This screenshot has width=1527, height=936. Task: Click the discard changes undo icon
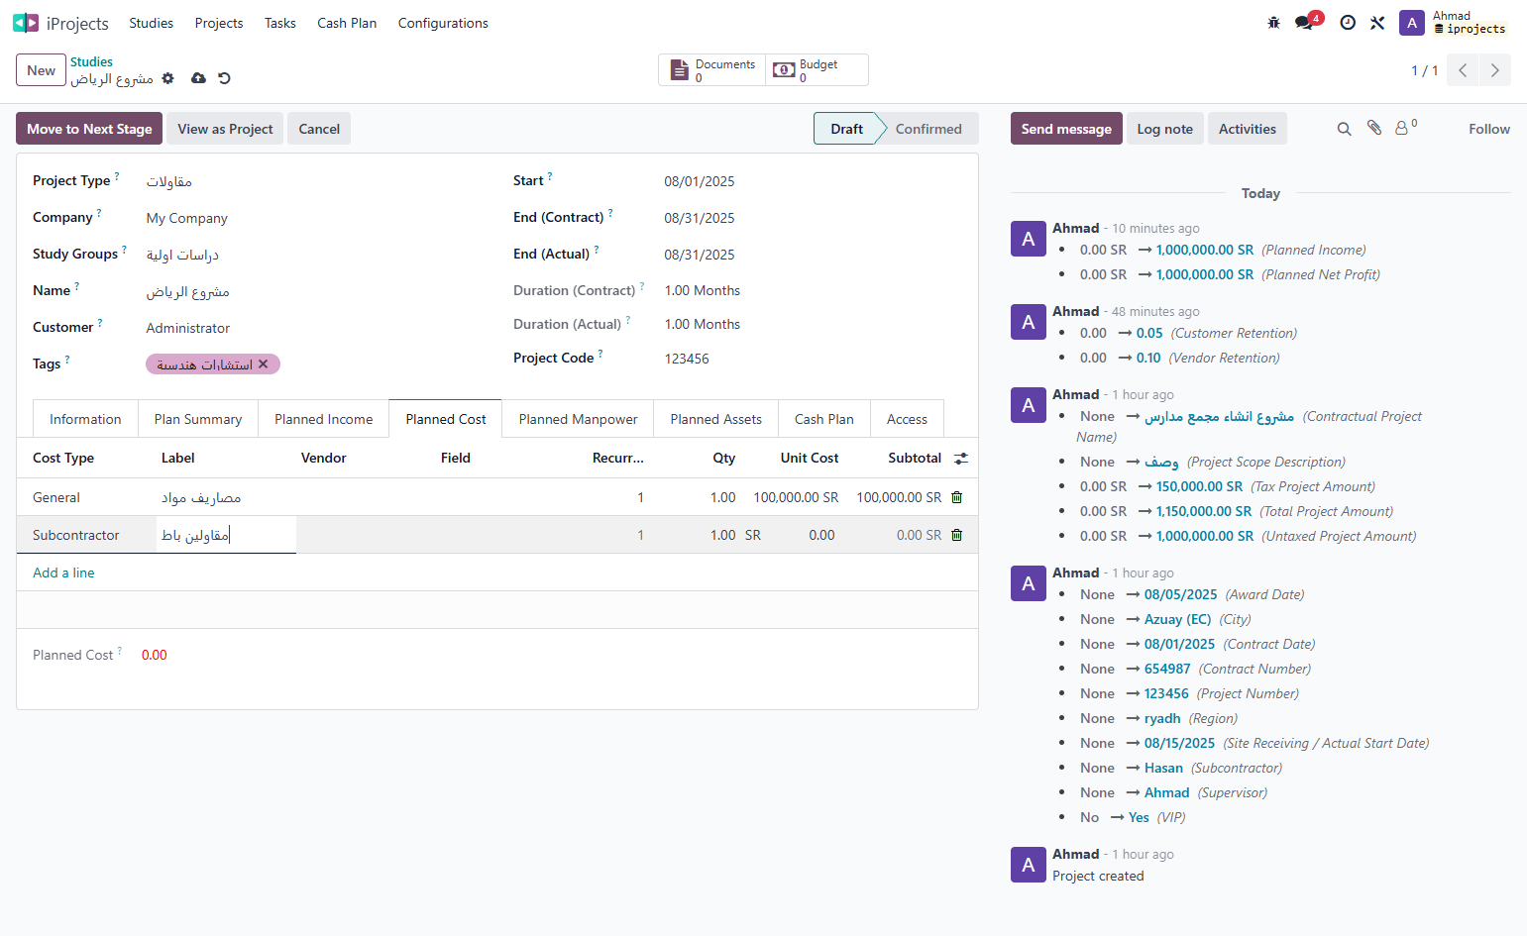224,78
